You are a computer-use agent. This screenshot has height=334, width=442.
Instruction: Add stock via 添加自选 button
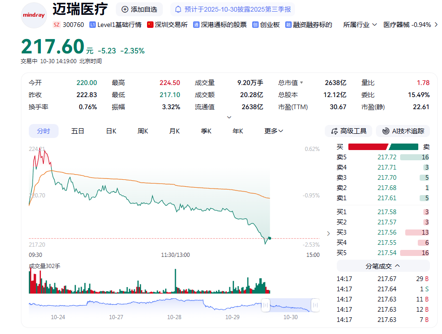point(139,9)
